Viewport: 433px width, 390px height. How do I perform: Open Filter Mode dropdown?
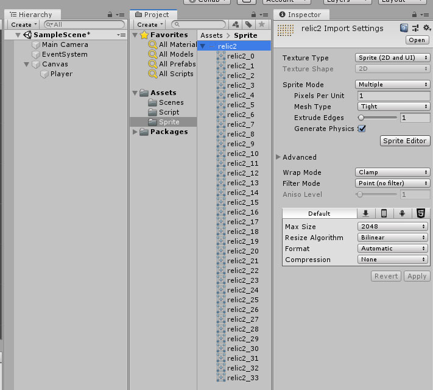tap(392, 183)
